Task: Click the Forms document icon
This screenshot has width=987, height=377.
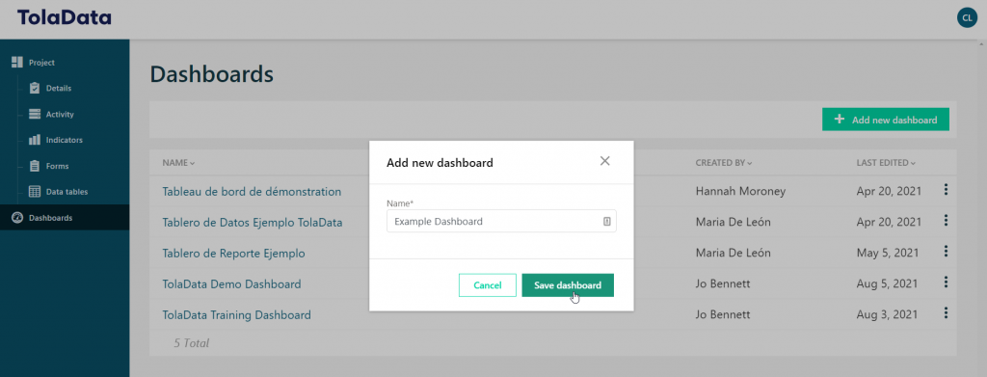Action: click(36, 166)
